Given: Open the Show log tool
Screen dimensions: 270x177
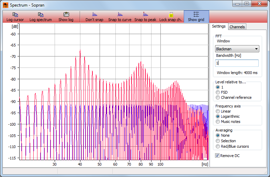Looking at the screenshot, I should pyautogui.click(x=66, y=17).
